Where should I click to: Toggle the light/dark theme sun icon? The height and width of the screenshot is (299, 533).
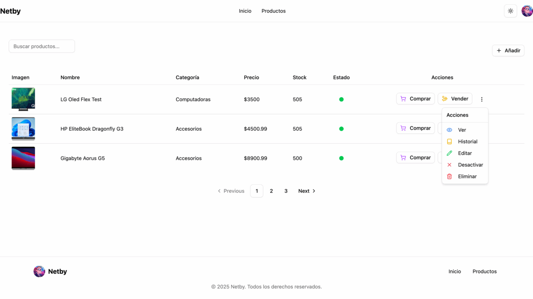coord(510,11)
